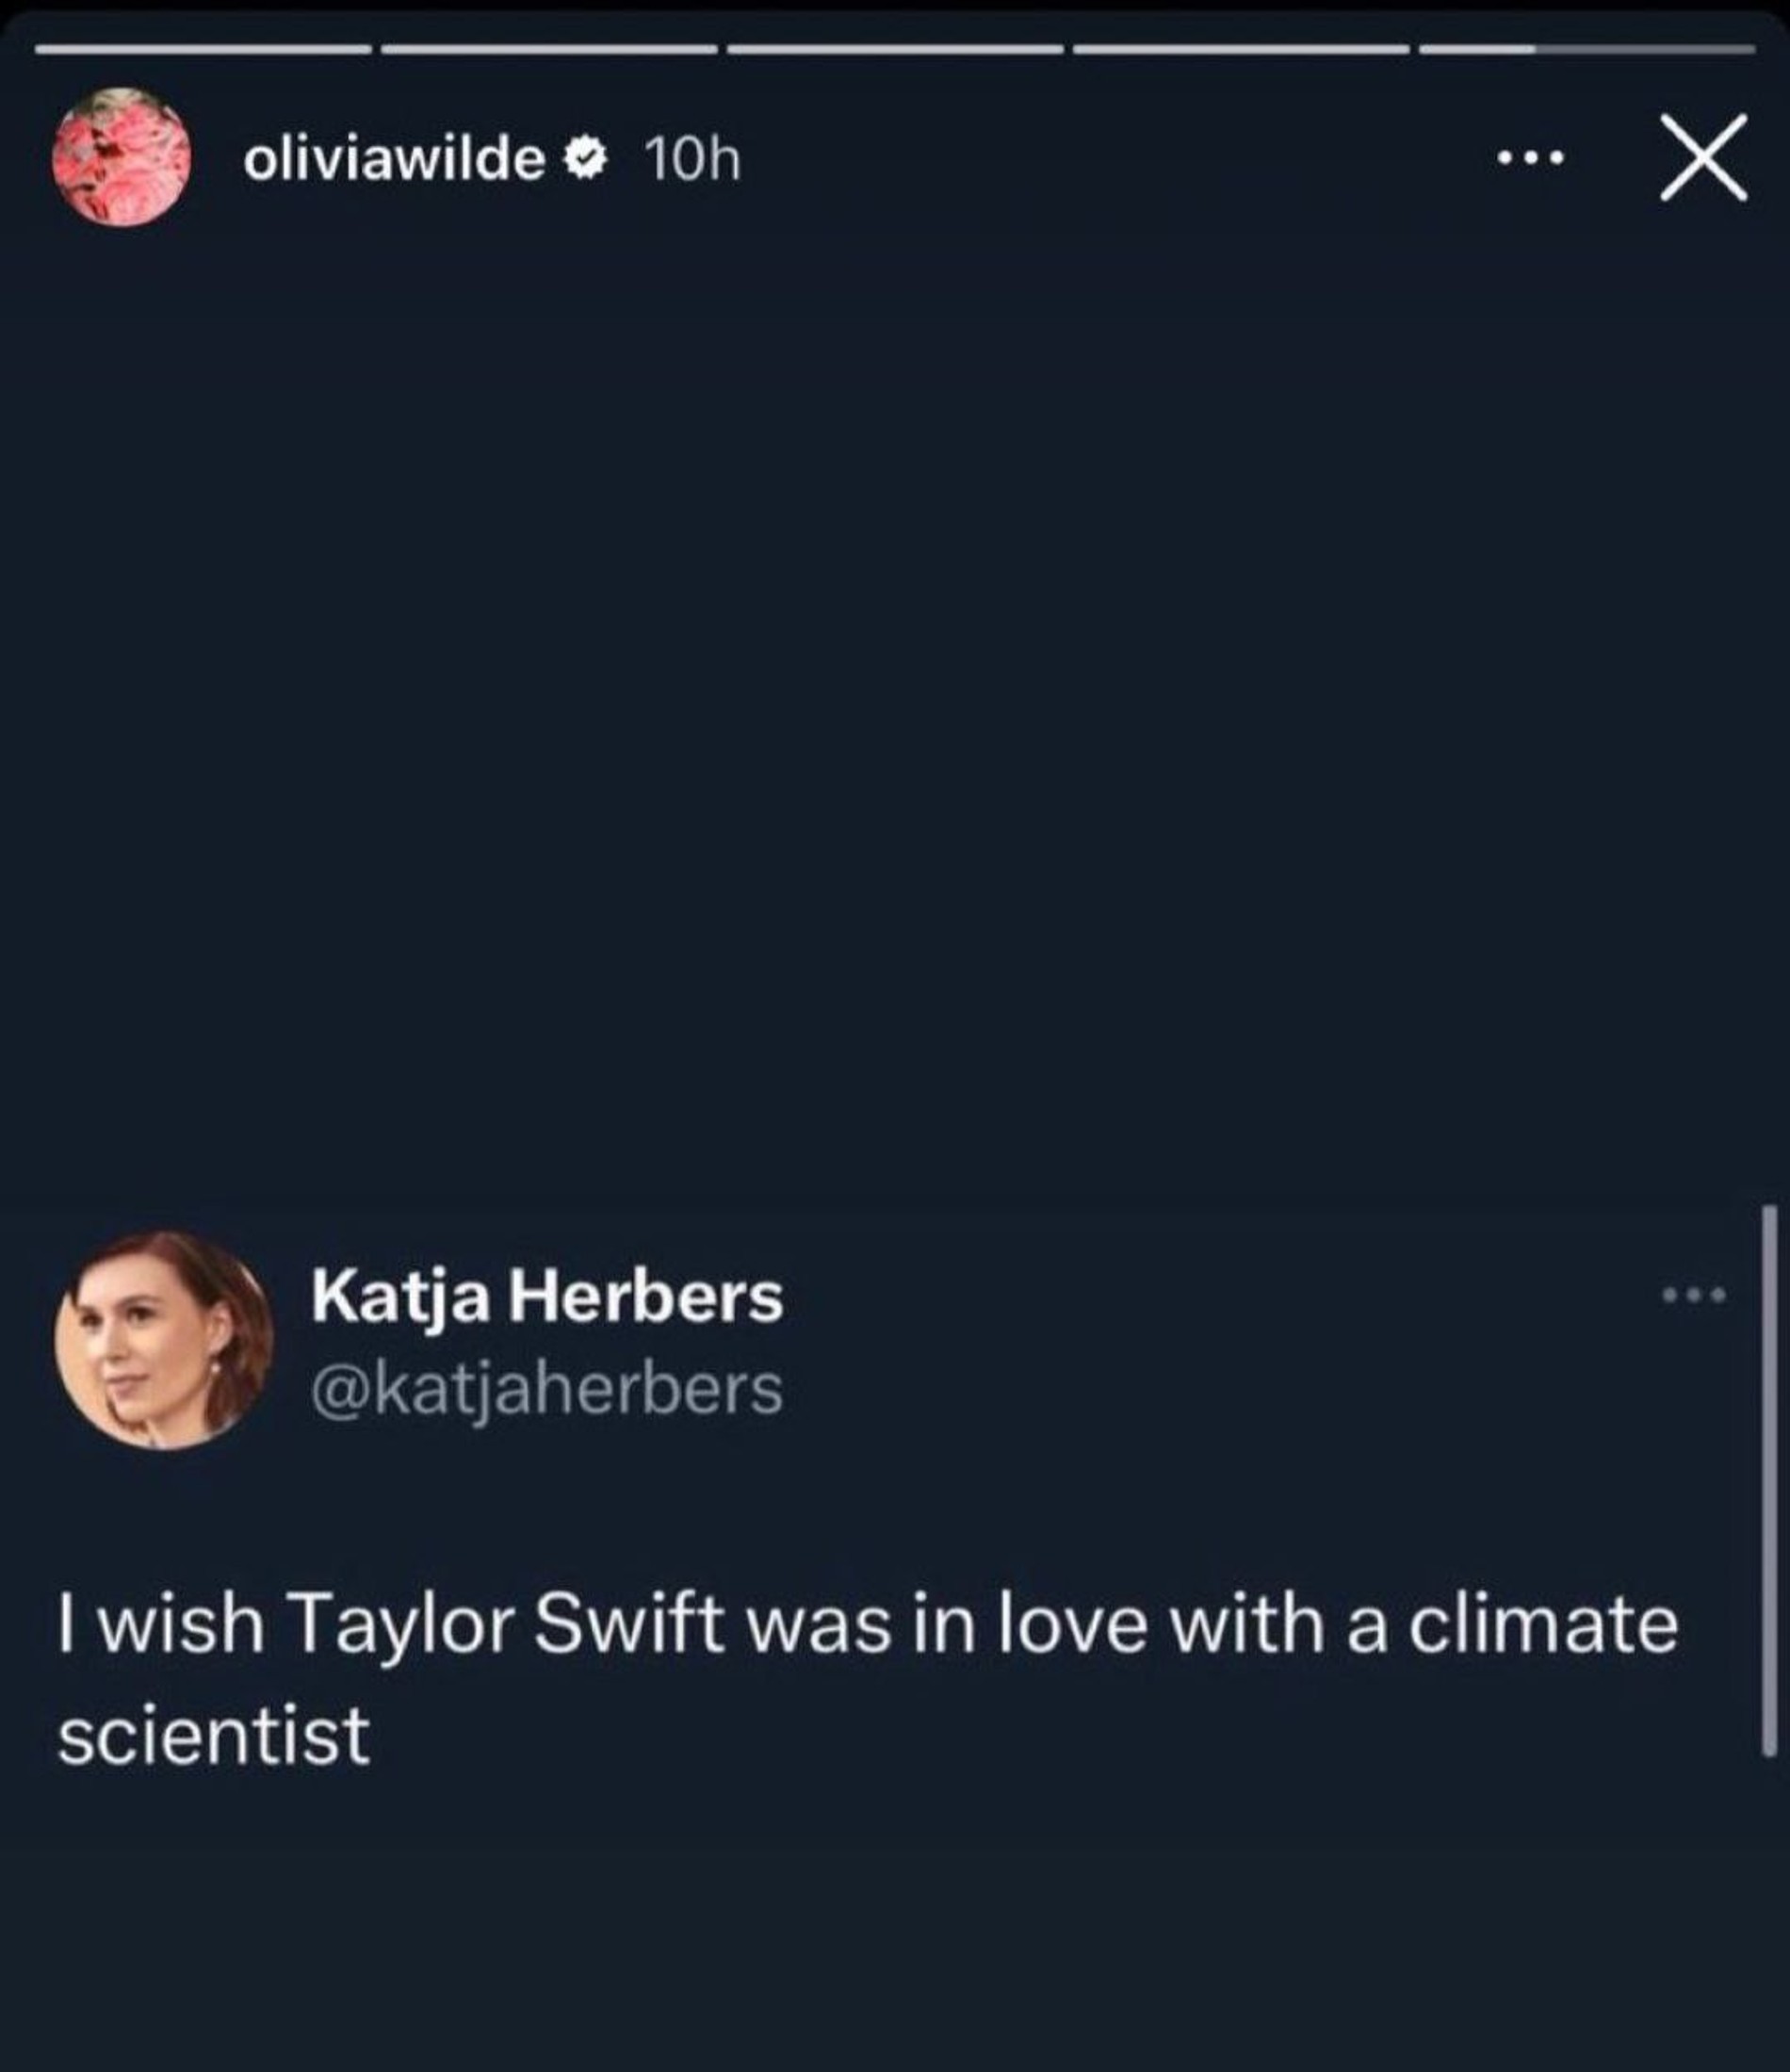
Task: Click the fifth, partially filled story bar
Action: (x=1586, y=49)
